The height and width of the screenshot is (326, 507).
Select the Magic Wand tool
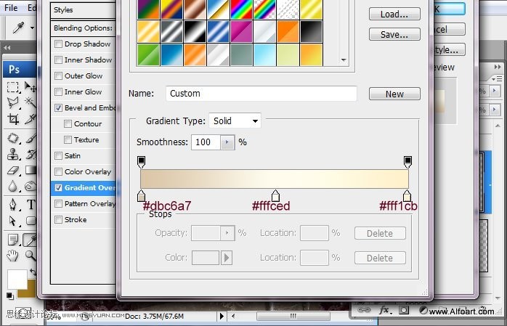pyautogui.click(x=31, y=103)
